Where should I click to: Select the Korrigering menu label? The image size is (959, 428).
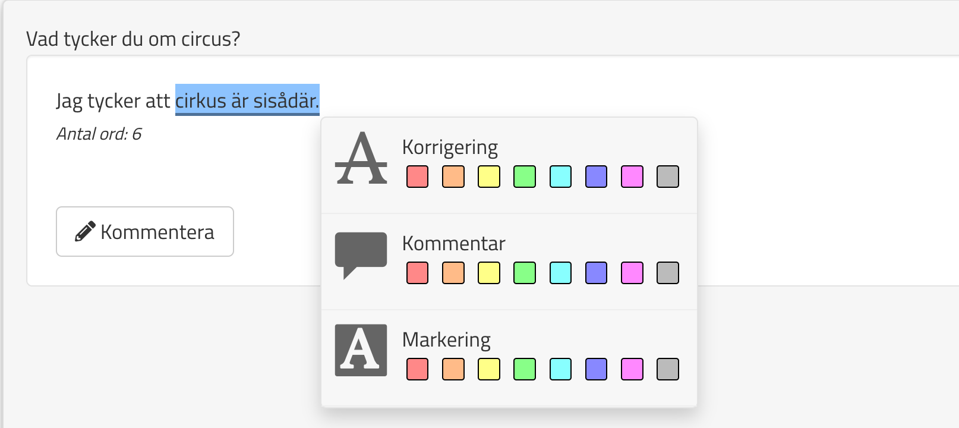point(450,147)
